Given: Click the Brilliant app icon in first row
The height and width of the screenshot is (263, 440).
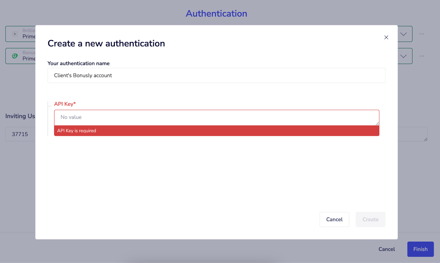Looking at the screenshot, I should [15, 34].
